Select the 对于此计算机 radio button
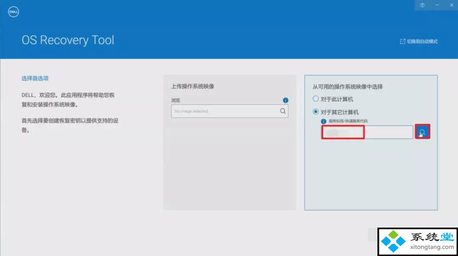Image resolution: width=458 pixels, height=256 pixels. 316,99
